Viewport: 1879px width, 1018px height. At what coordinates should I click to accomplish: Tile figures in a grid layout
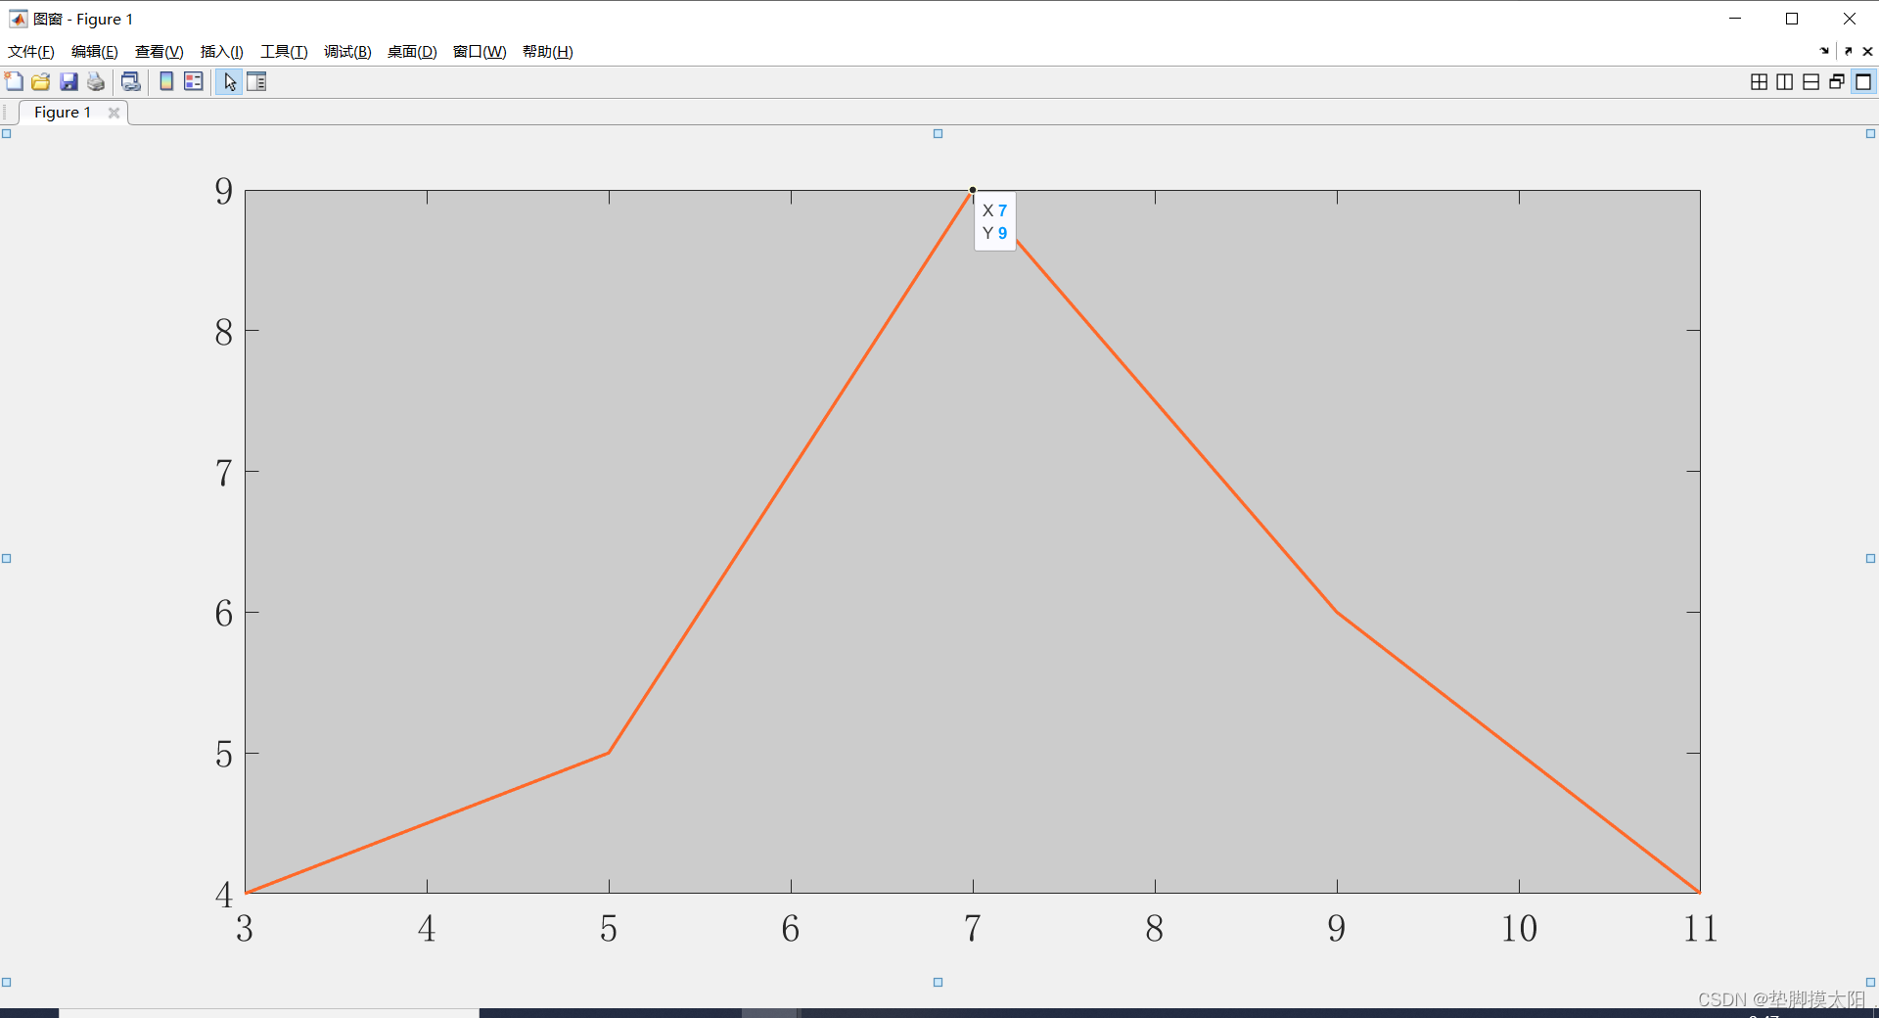click(1759, 82)
